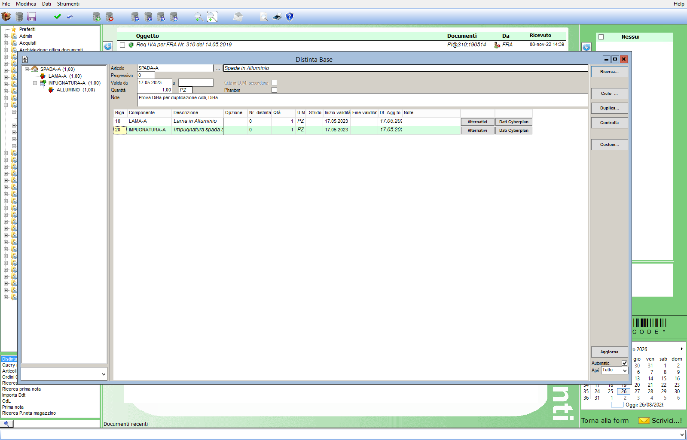This screenshot has height=440, width=687.
Task: Open the Apri Tutto dropdown
Action: 625,370
